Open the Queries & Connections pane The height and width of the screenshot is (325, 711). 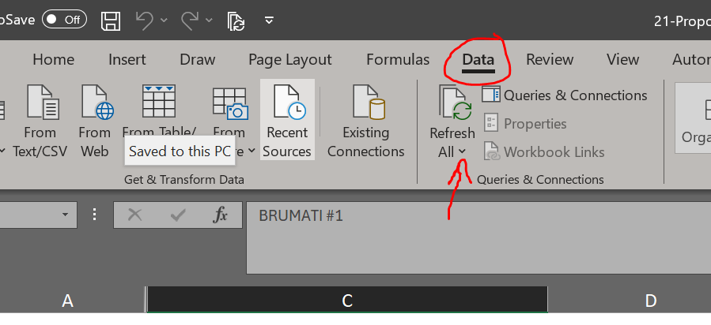pos(566,95)
